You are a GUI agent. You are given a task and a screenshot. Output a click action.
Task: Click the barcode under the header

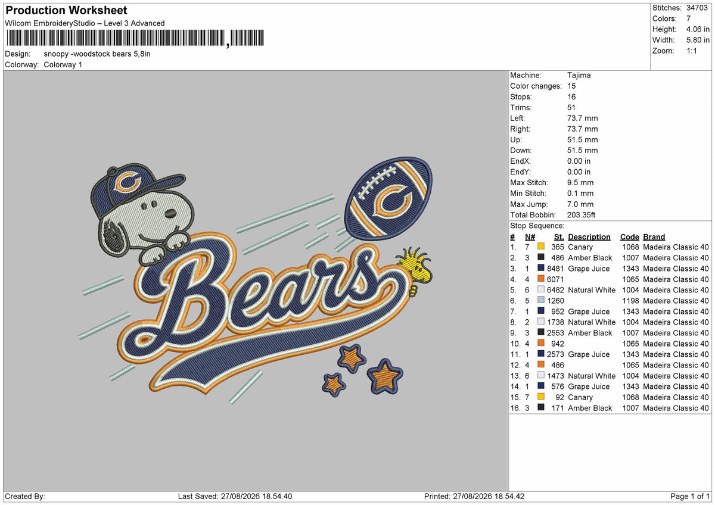pos(136,38)
